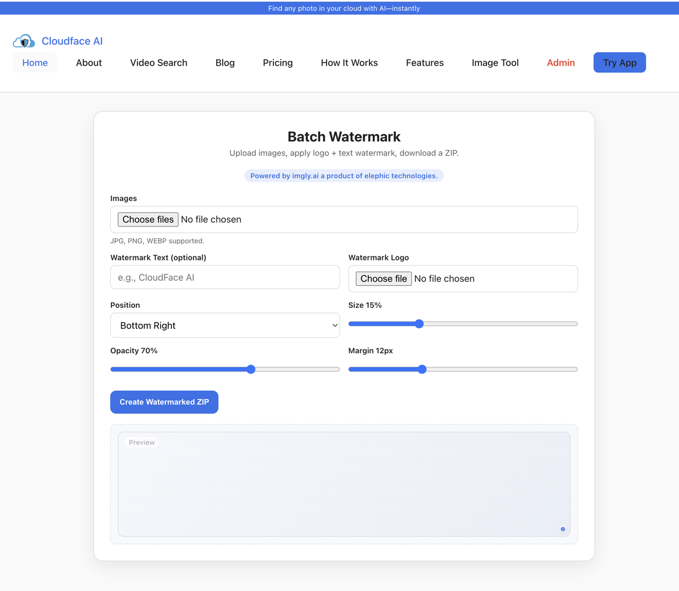Screen dimensions: 679x591
Task: Focus the Watermark Text input field
Action: point(225,277)
